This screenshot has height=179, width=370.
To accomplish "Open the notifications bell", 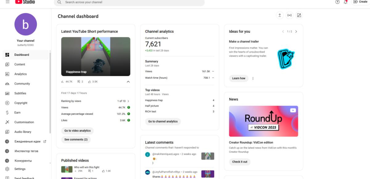I will click(346, 2).
